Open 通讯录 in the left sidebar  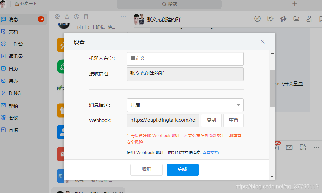coord(12,56)
